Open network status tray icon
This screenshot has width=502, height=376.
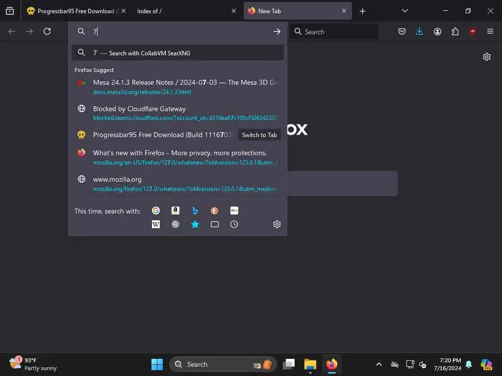[410, 364]
